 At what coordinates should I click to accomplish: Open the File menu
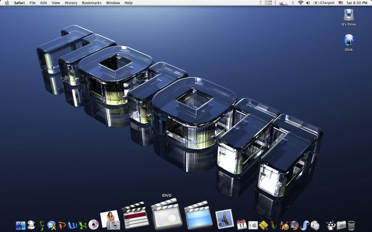pos(33,3)
